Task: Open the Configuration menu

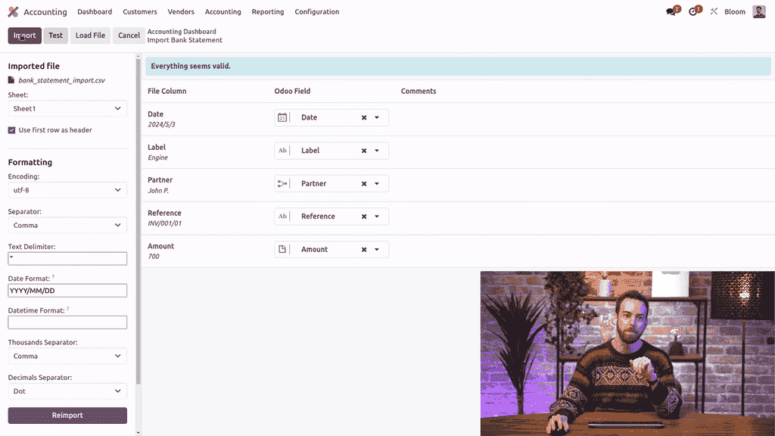Action: point(316,12)
